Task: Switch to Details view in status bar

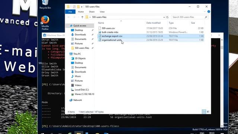Action: (x=204, y=112)
